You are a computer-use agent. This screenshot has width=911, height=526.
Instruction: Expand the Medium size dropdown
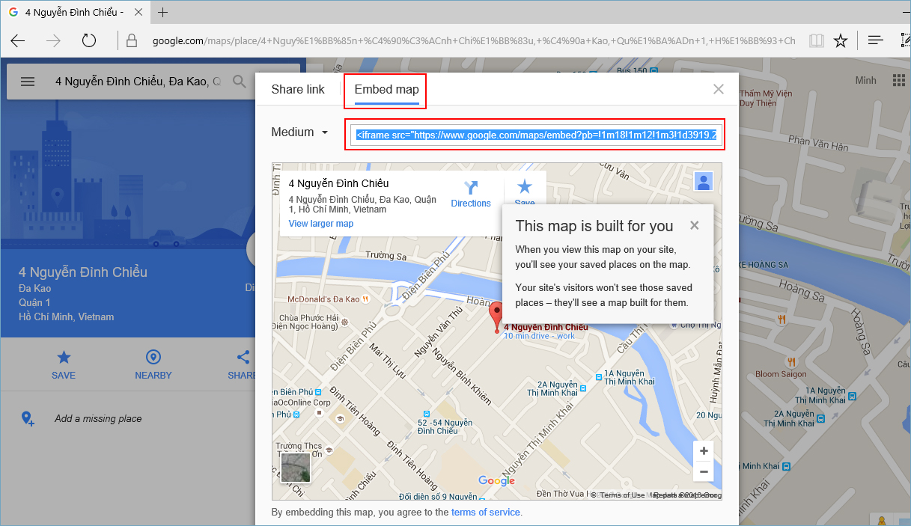tap(301, 132)
